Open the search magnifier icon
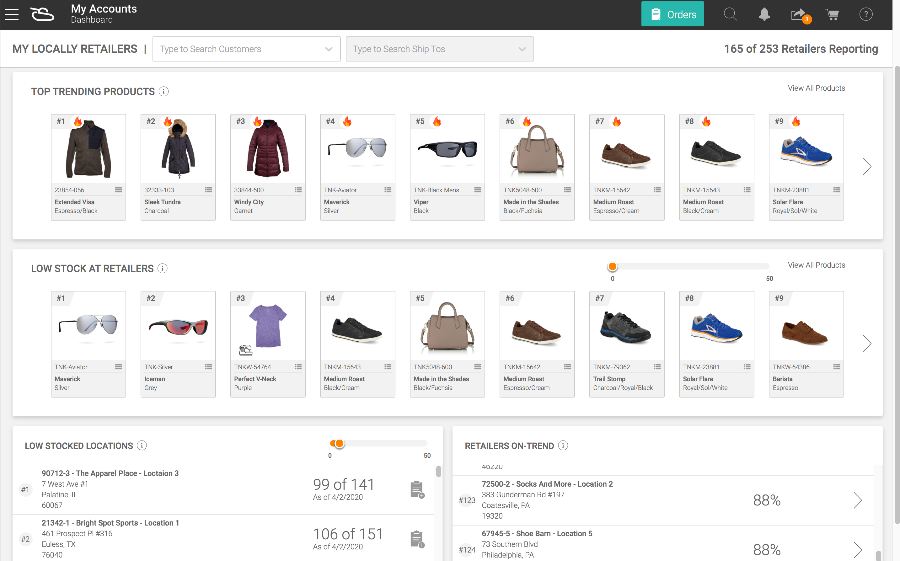Viewport: 900px width, 561px height. coord(730,14)
